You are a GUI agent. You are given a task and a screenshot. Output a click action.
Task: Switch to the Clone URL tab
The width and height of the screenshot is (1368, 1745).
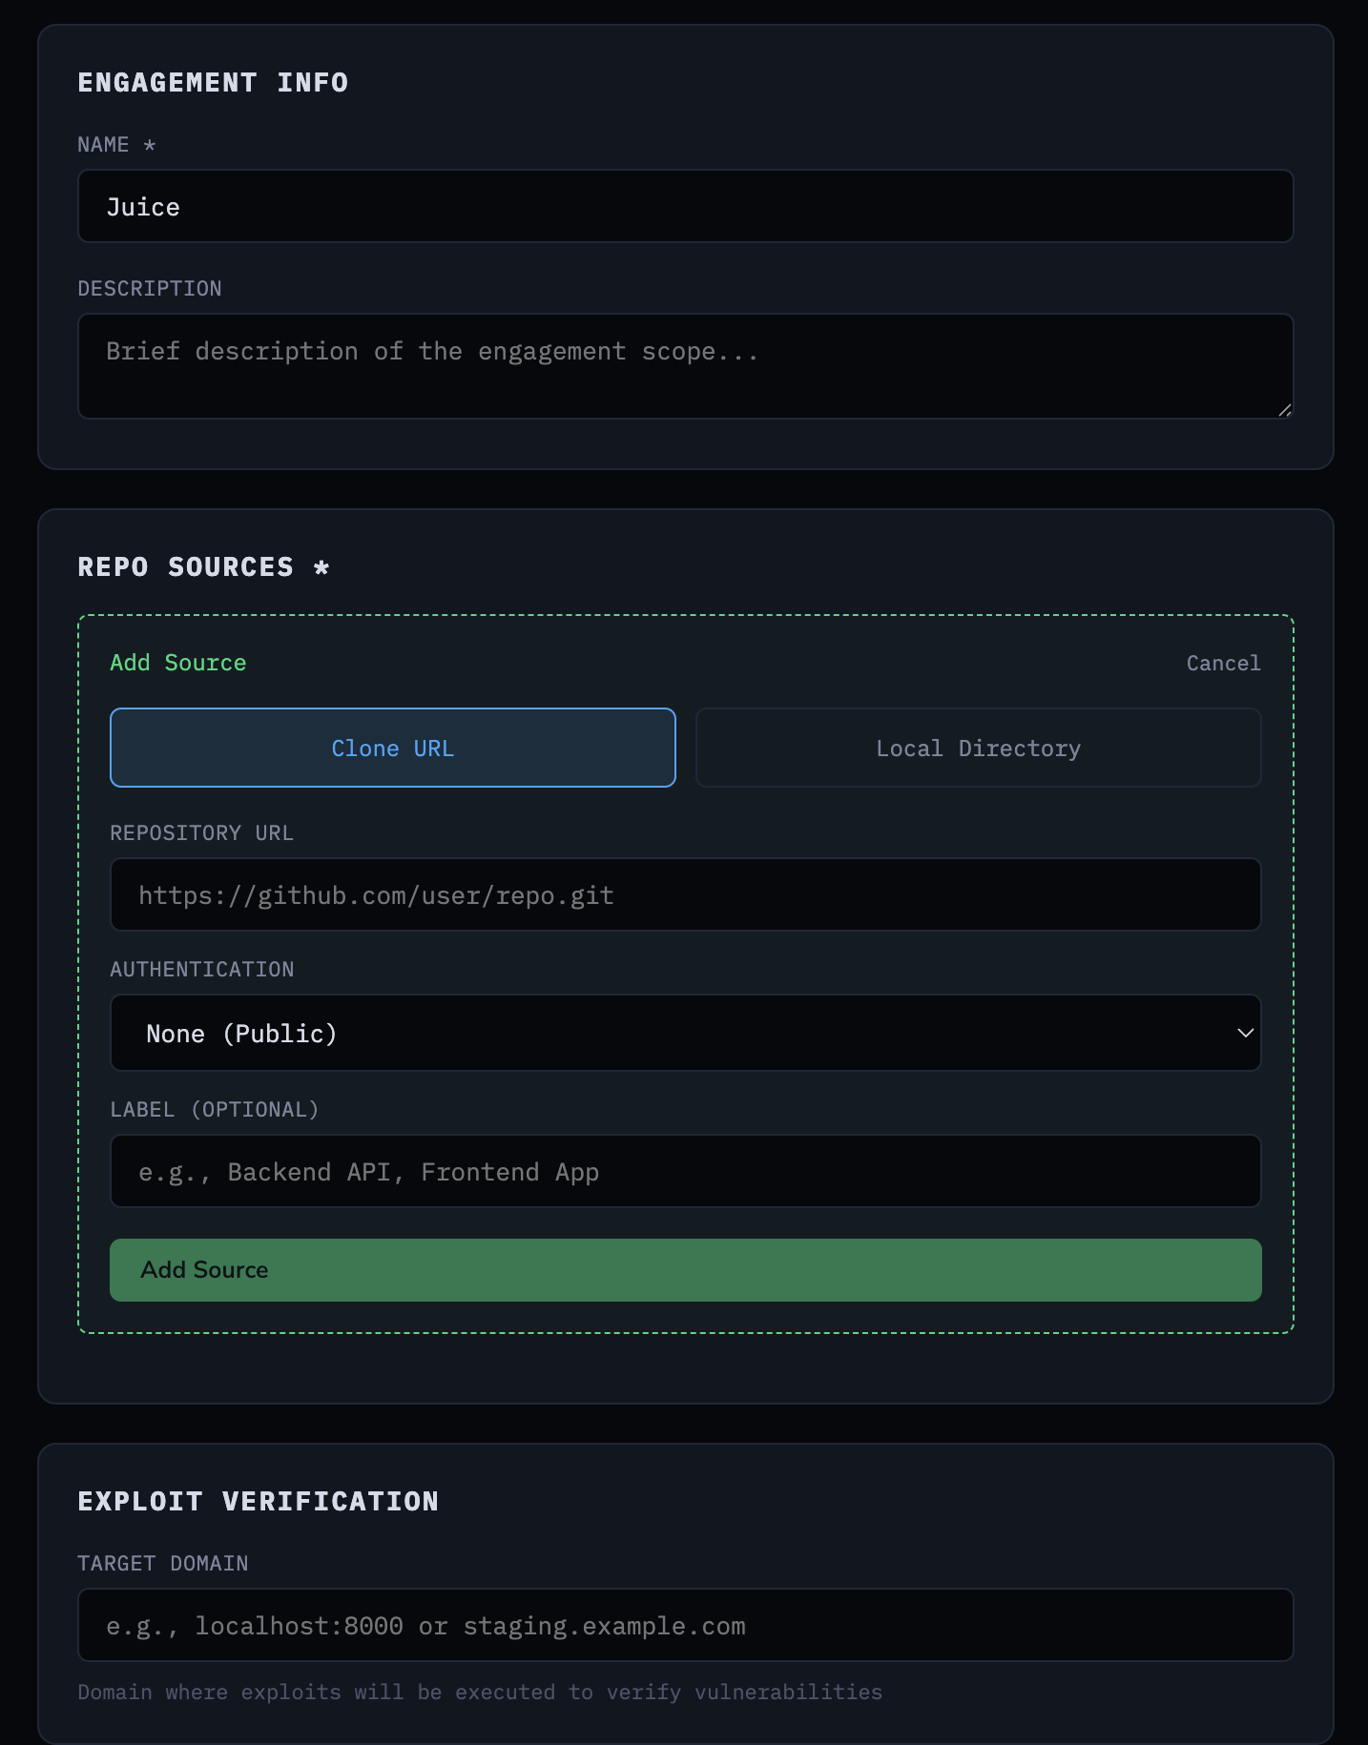(392, 748)
